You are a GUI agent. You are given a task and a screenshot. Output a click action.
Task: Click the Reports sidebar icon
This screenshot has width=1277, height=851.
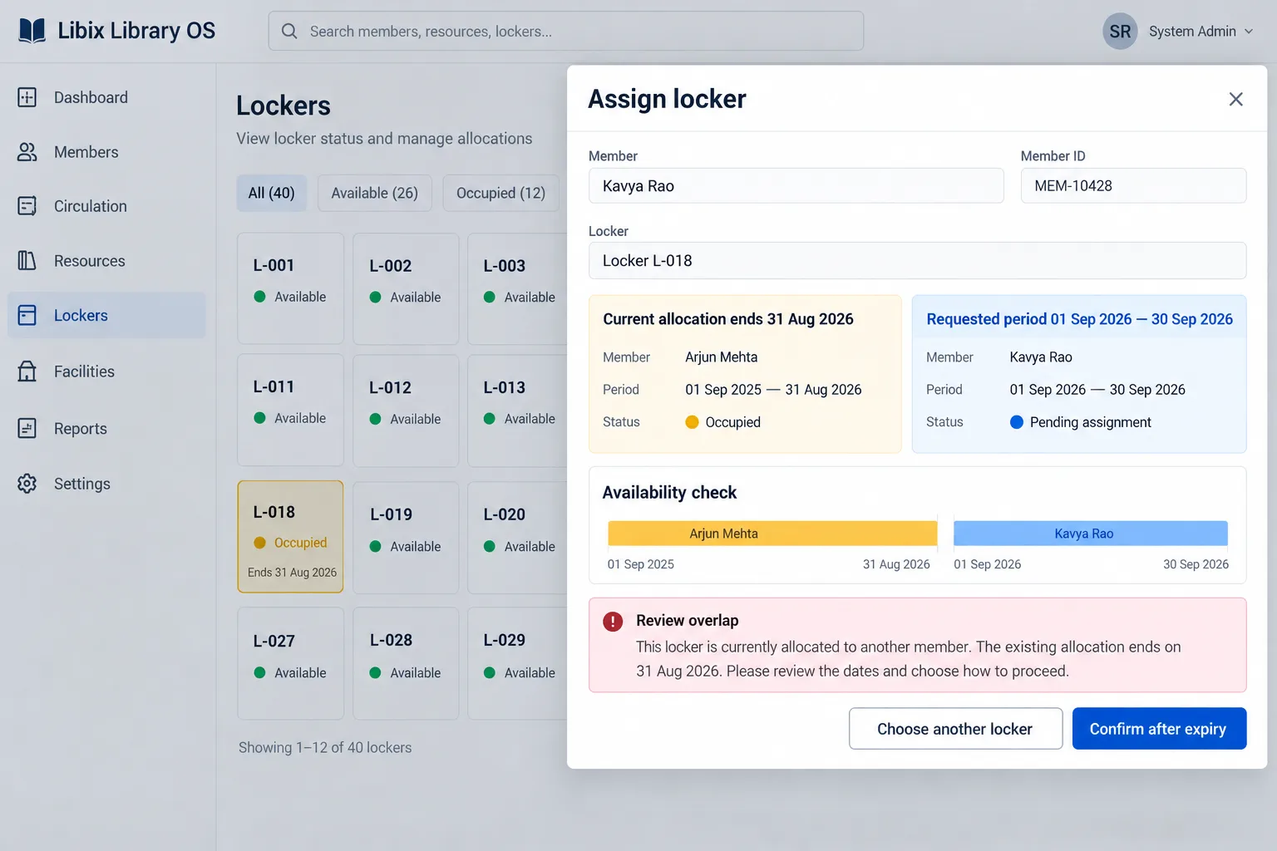tap(27, 428)
